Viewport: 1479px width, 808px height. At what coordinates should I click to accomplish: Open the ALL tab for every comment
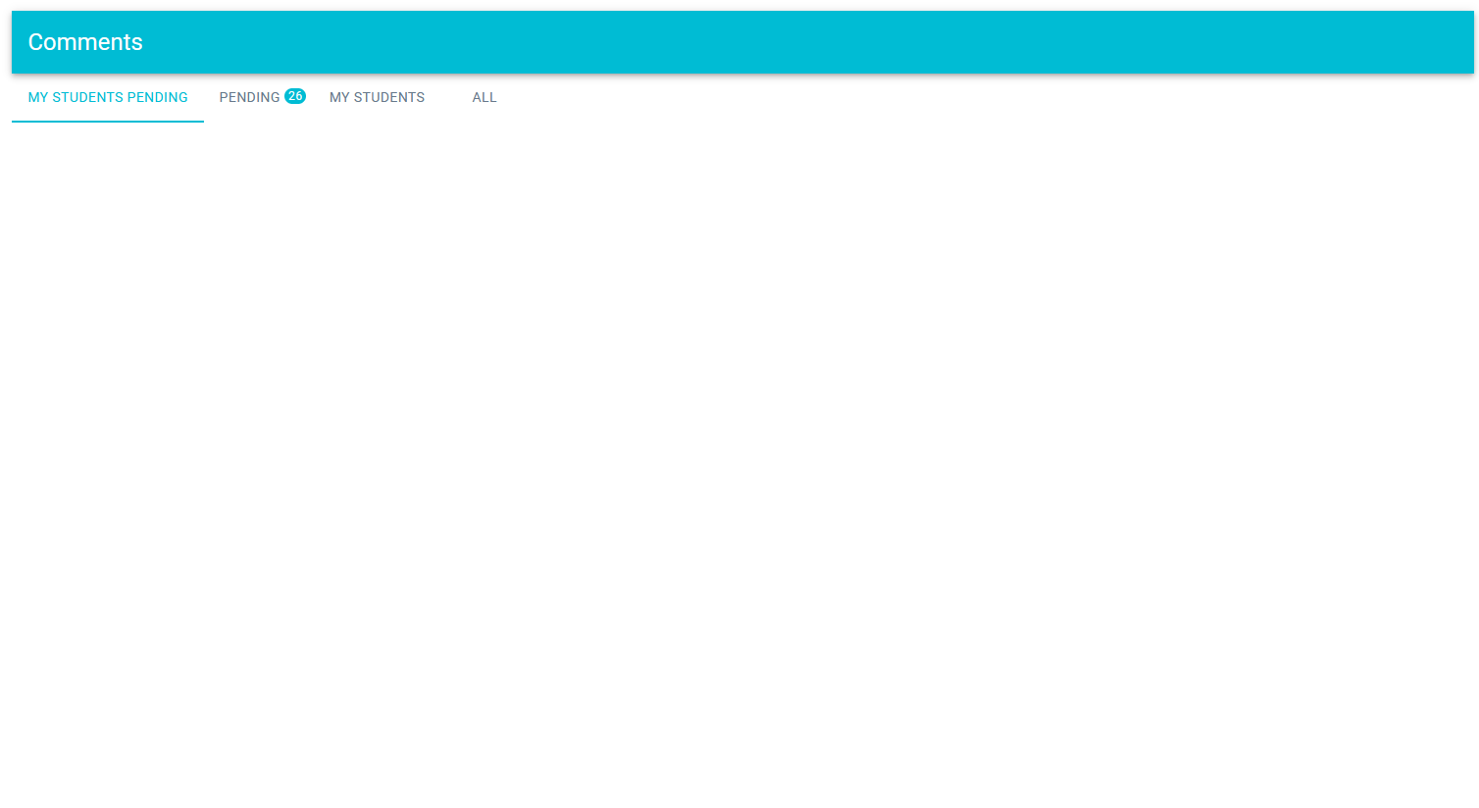point(484,97)
